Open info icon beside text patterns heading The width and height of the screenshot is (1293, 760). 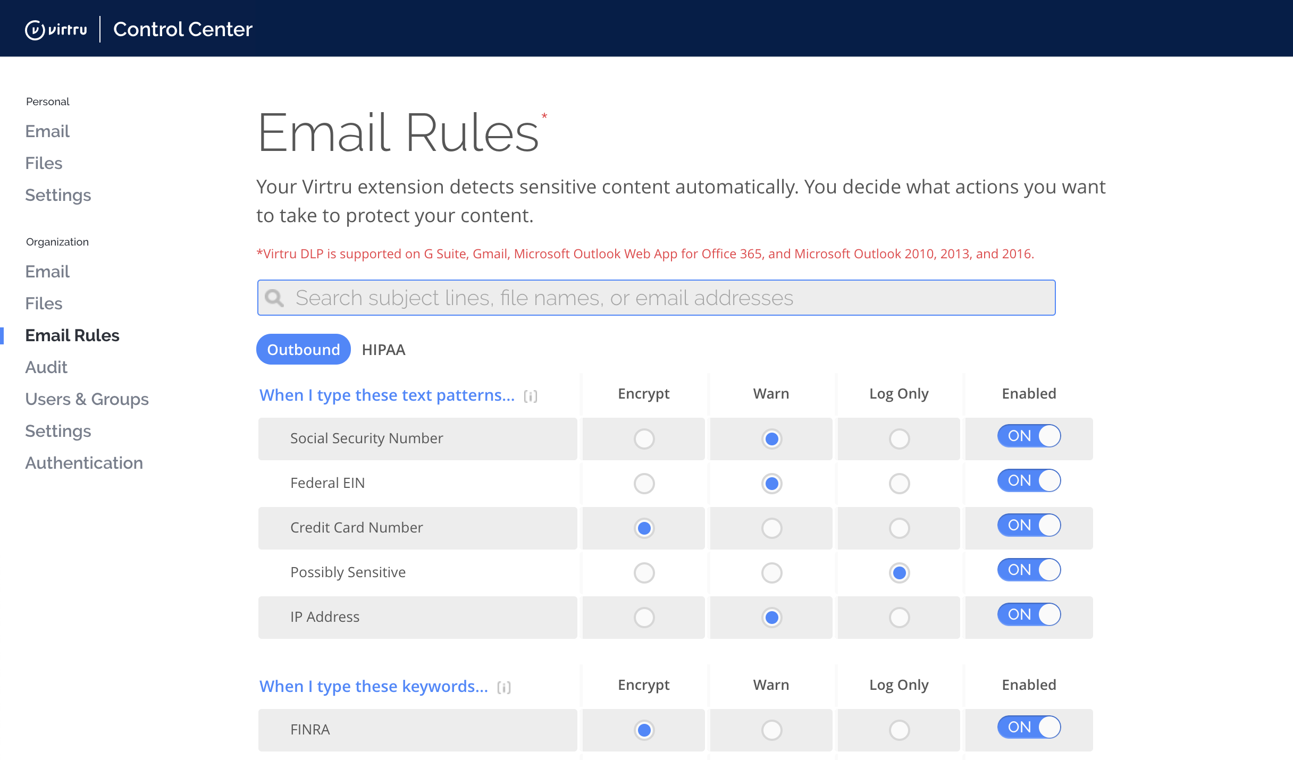tap(531, 396)
